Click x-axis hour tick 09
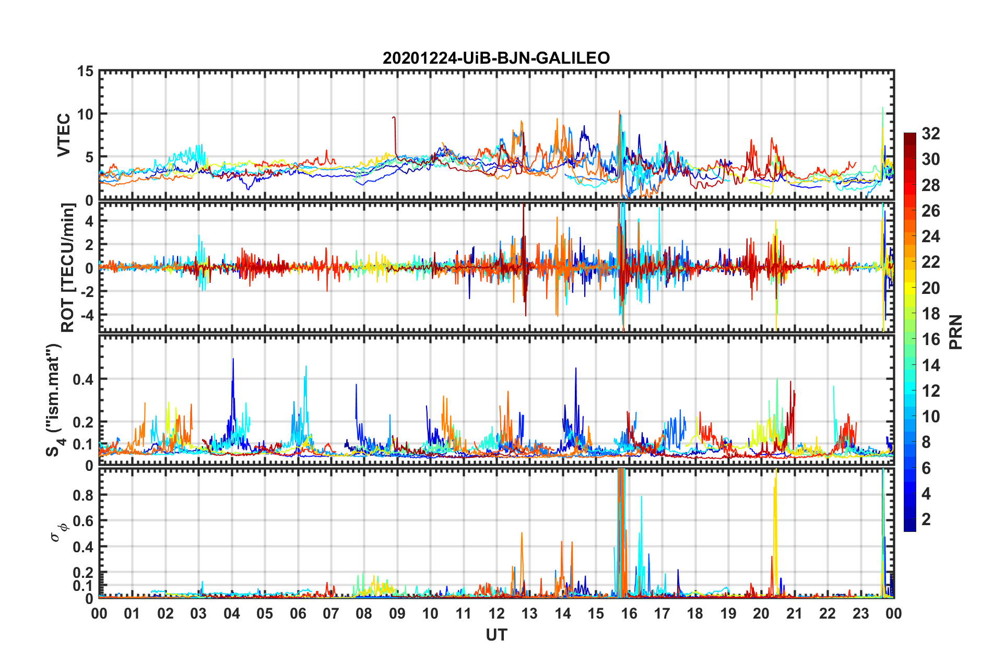 [x=397, y=613]
